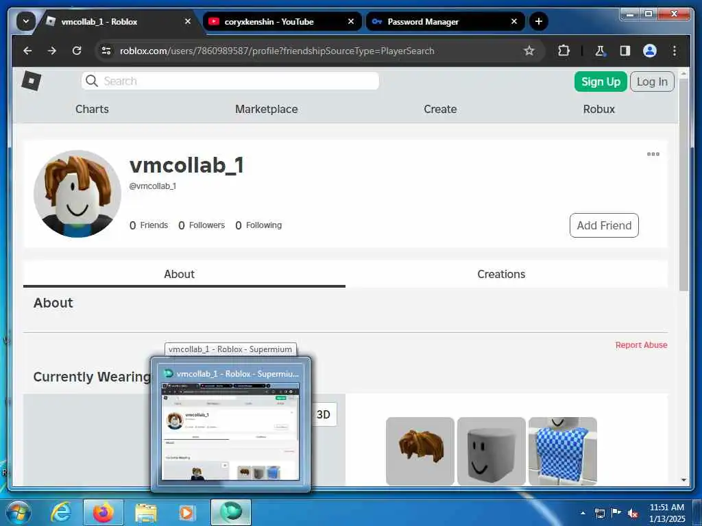
Task: Click the network tray icon
Action: click(x=599, y=513)
